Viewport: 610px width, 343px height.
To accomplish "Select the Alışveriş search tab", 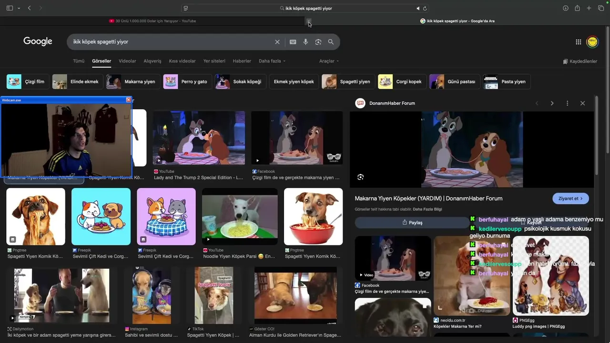I will click(152, 61).
